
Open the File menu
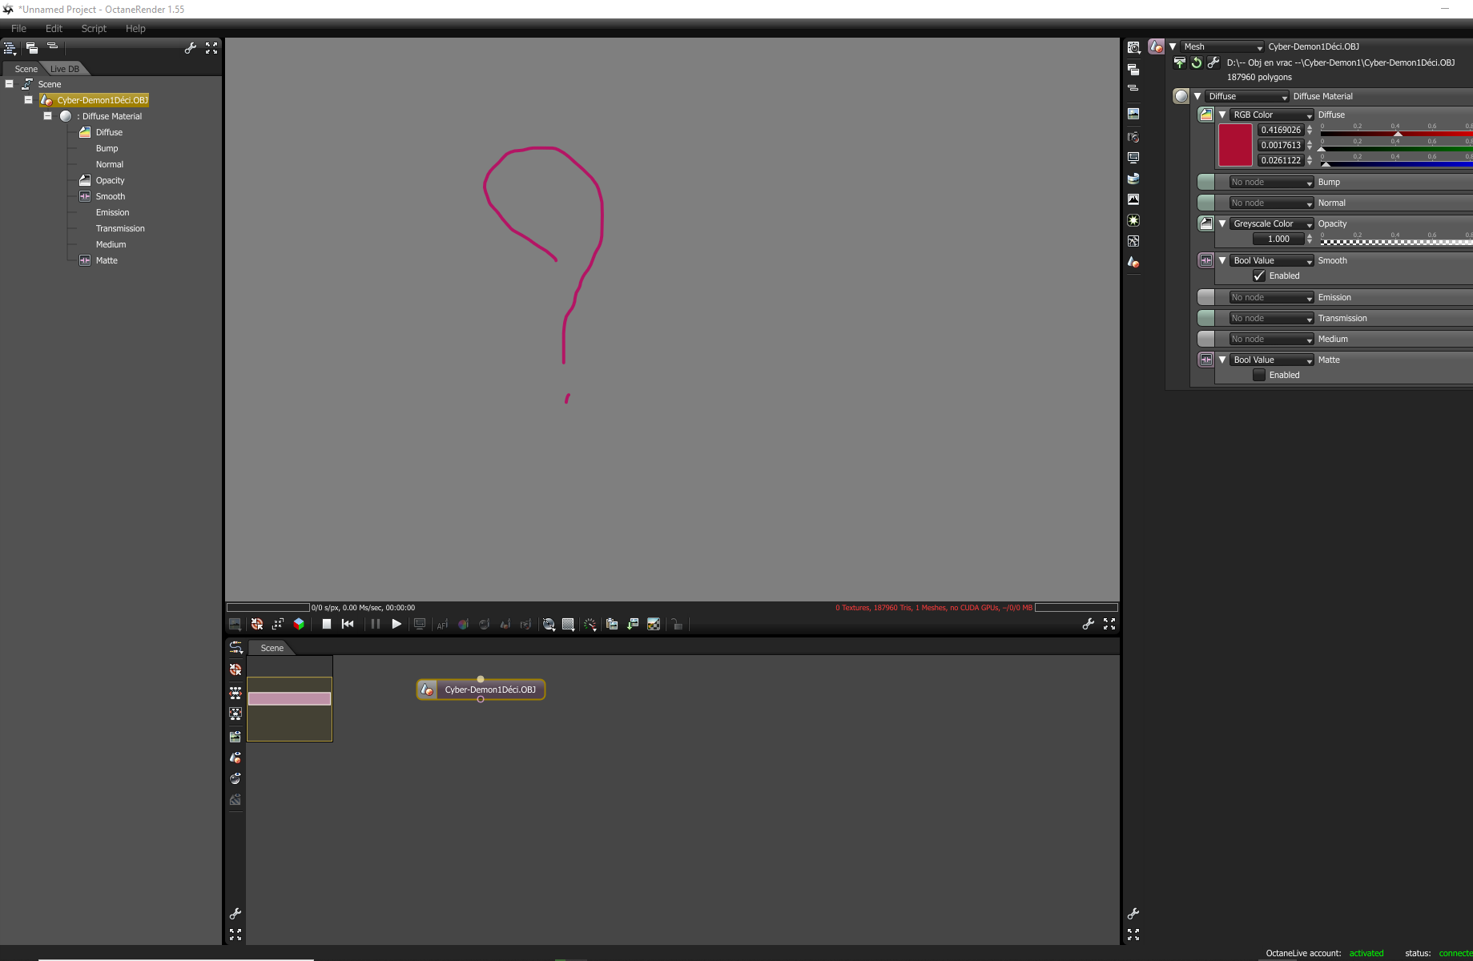(18, 28)
